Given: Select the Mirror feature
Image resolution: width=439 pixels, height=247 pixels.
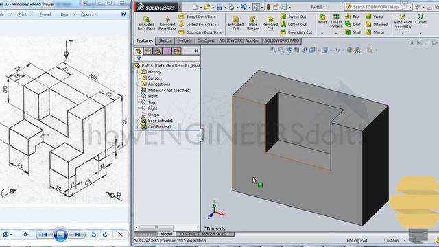Looking at the screenshot, I should coord(375,32).
